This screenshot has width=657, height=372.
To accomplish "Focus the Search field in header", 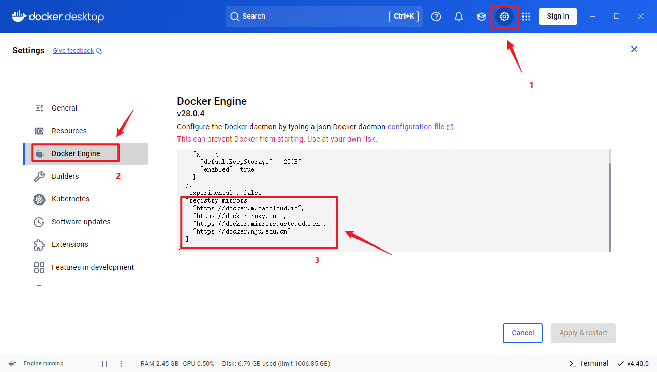I will 324,17.
